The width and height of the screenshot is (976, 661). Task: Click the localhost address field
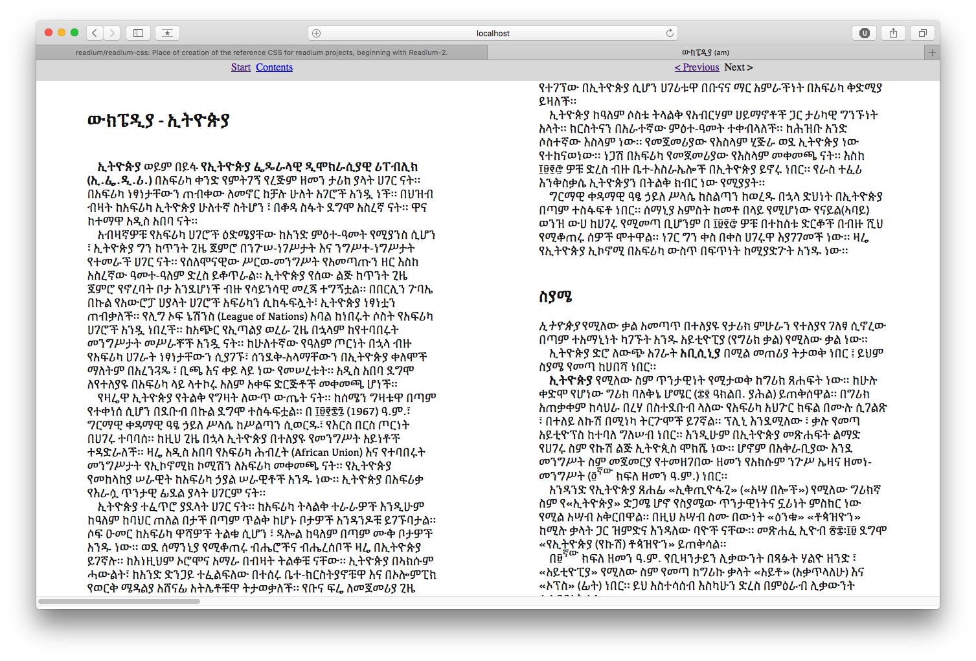(492, 33)
